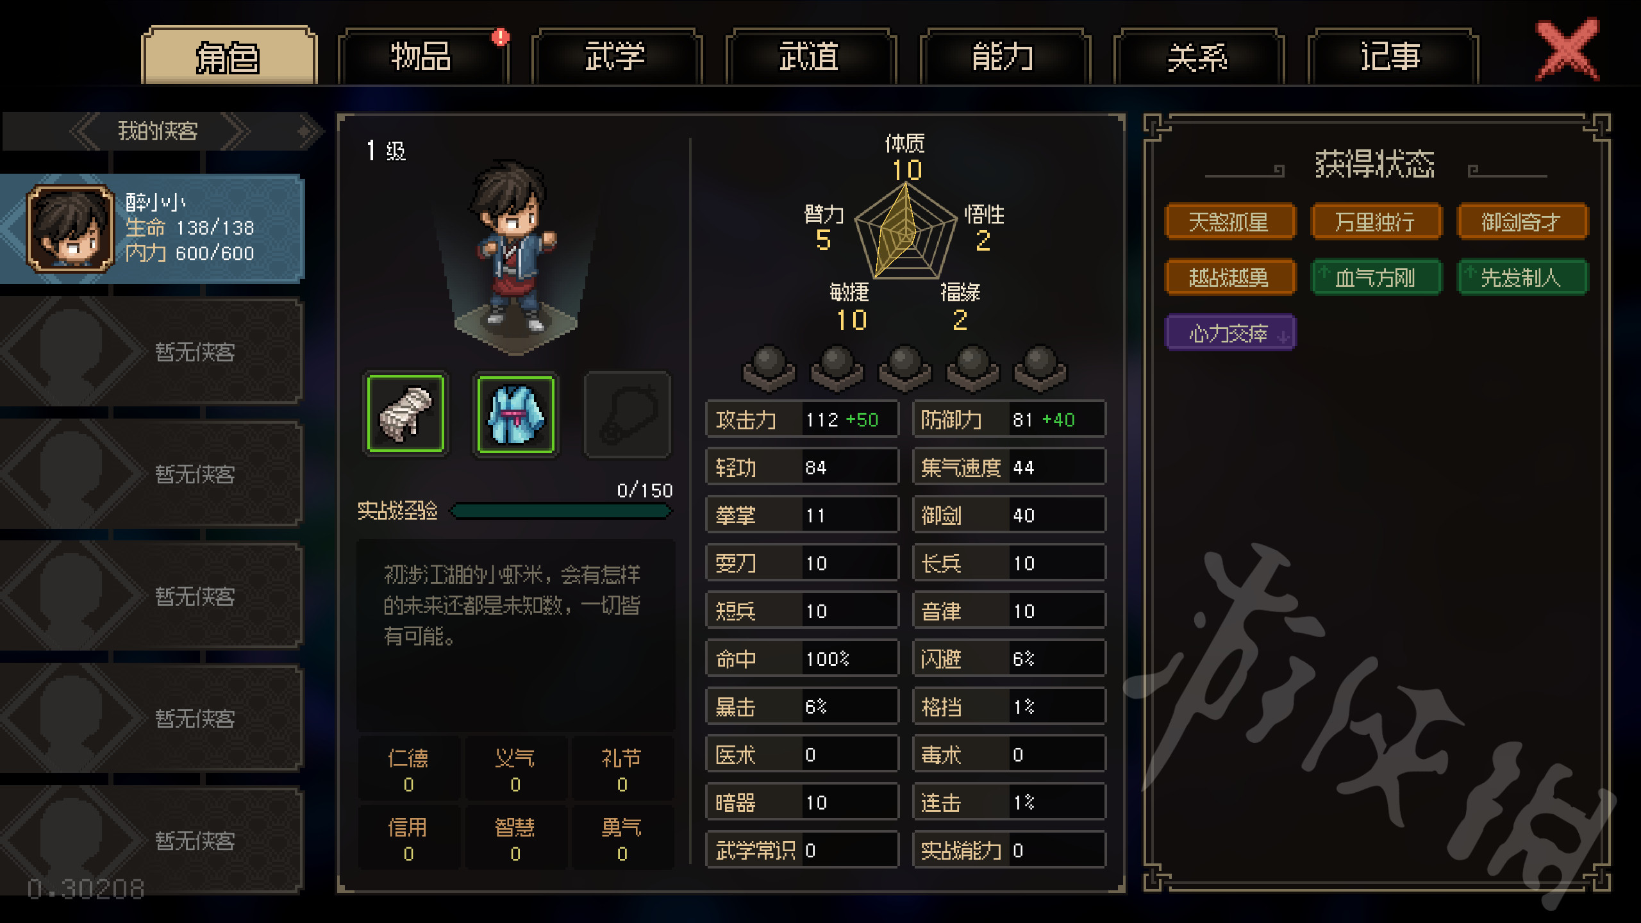This screenshot has height=923, width=1641.
Task: Click the last dark orb slot
Action: click(x=1040, y=368)
